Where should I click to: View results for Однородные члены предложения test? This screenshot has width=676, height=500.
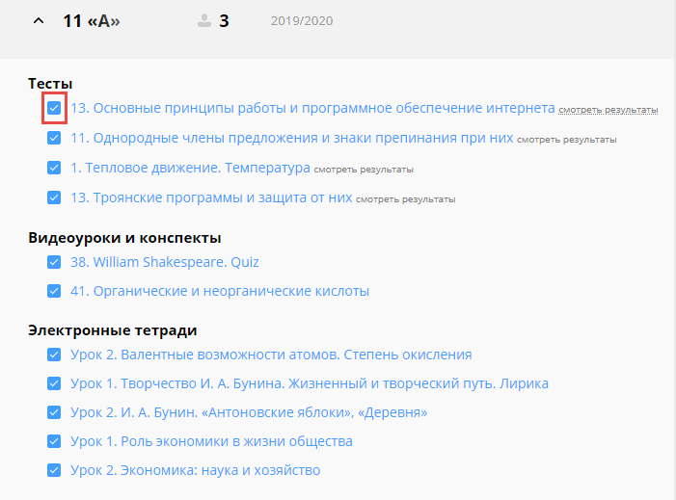coord(566,140)
